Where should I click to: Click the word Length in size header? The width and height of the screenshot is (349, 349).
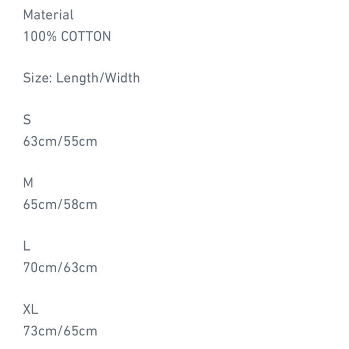pos(77,78)
